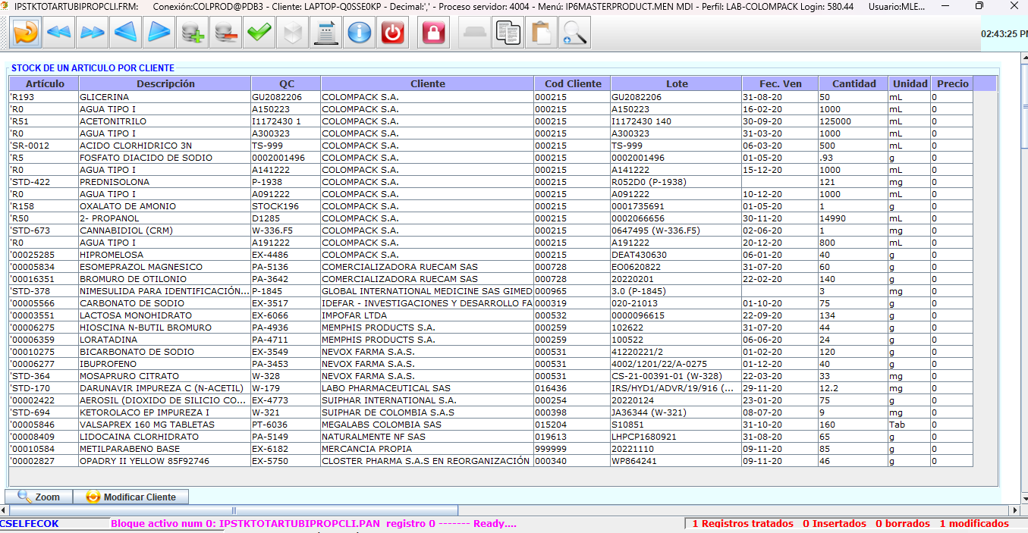The height and width of the screenshot is (533, 1028).
Task: Click client MEGALABS COLOMBIA SAS
Action: click(x=427, y=425)
